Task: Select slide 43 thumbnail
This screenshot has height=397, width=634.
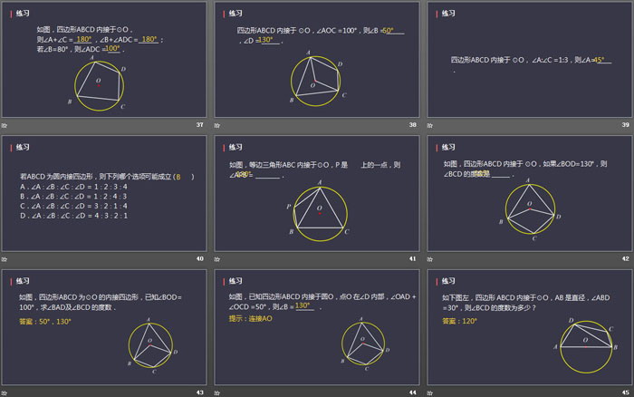Action: 104,327
